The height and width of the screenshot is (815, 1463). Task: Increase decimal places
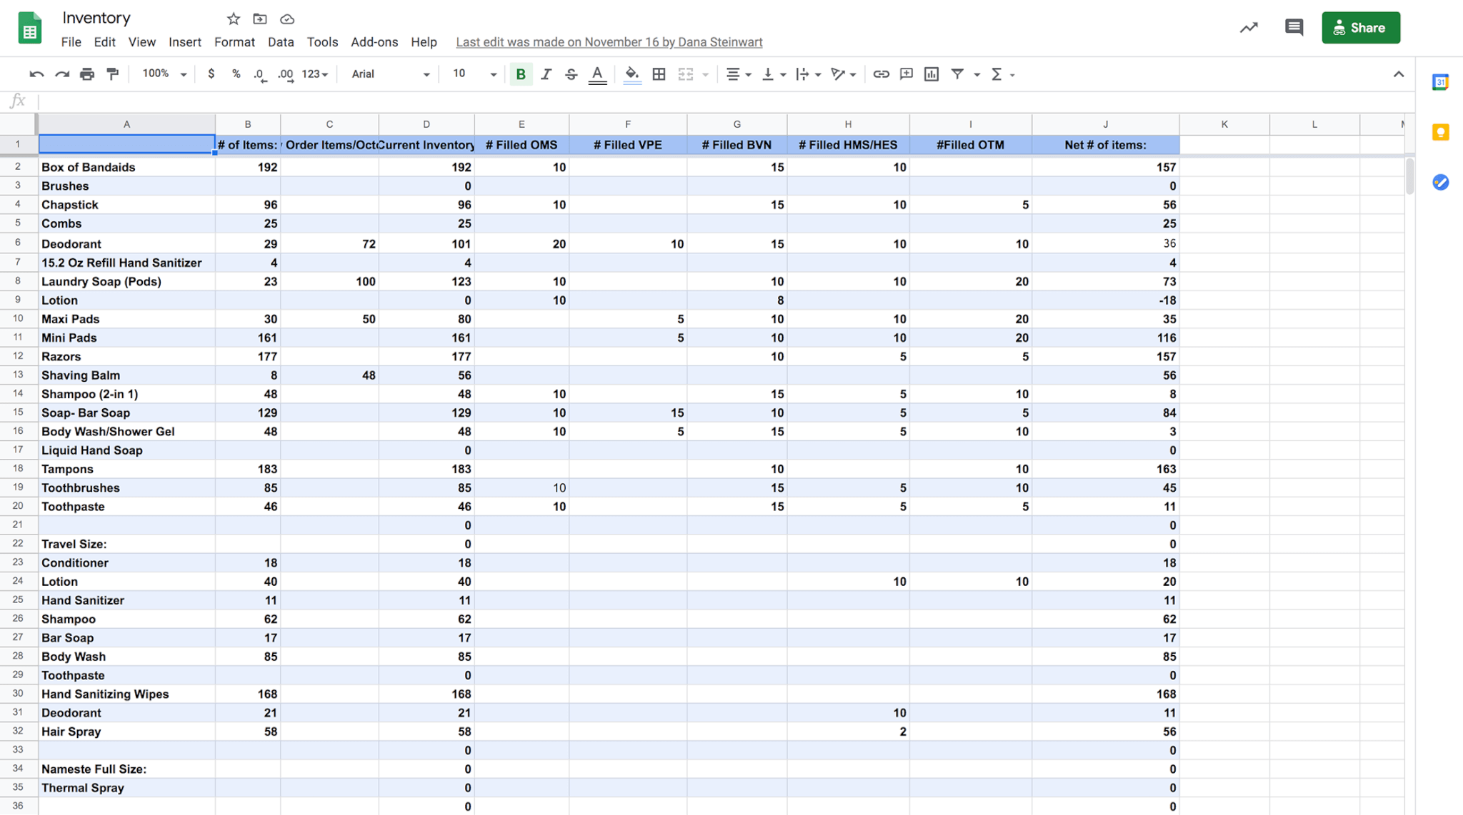pos(286,74)
